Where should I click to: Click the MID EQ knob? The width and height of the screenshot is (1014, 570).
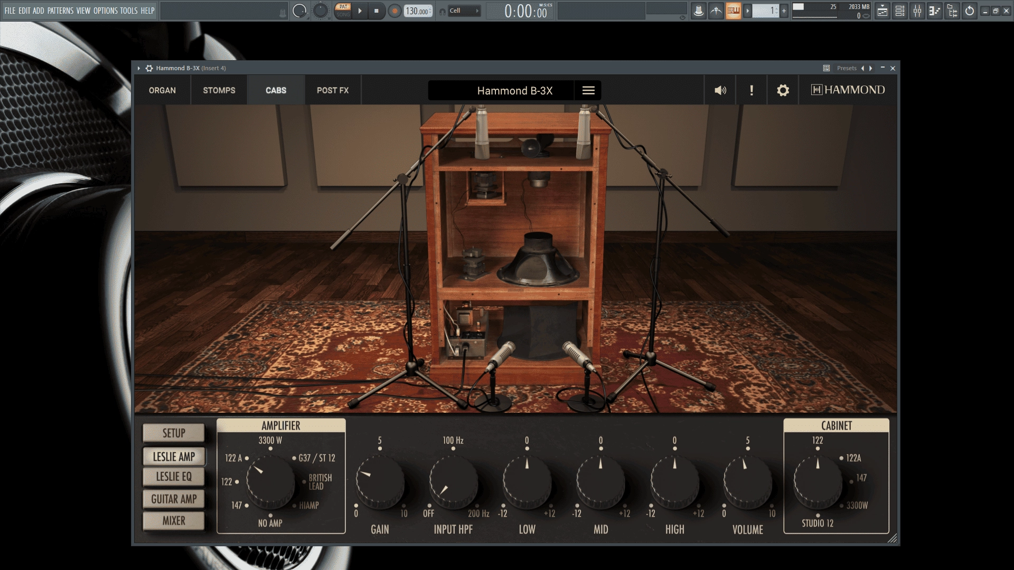click(600, 482)
